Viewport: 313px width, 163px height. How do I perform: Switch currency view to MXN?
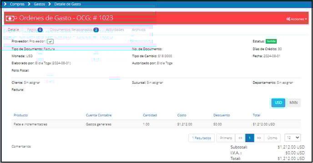(x=293, y=103)
